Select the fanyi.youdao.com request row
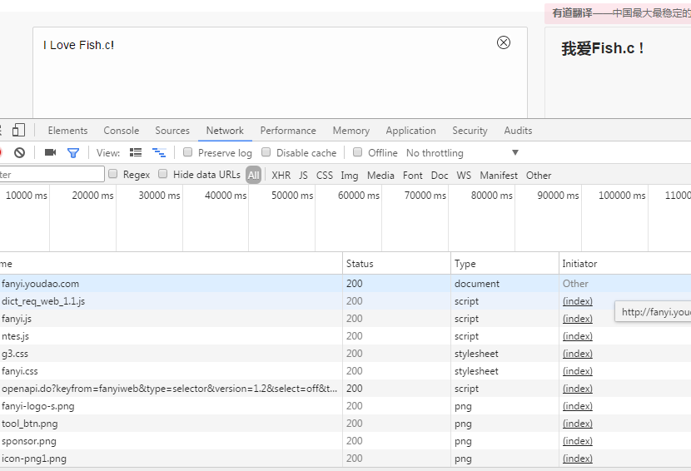Screen dimensions: 691x471 click(40, 284)
